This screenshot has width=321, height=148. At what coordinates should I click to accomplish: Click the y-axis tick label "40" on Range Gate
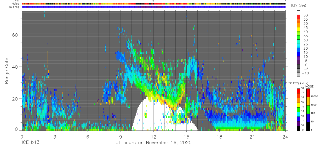coord(15,67)
